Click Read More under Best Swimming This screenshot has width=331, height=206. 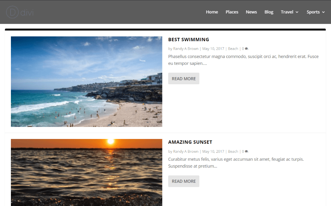click(184, 79)
